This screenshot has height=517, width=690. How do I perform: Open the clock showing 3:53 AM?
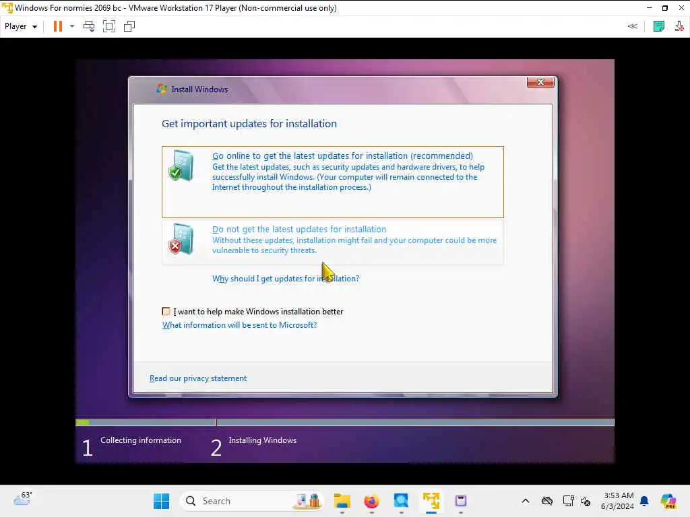[617, 501]
